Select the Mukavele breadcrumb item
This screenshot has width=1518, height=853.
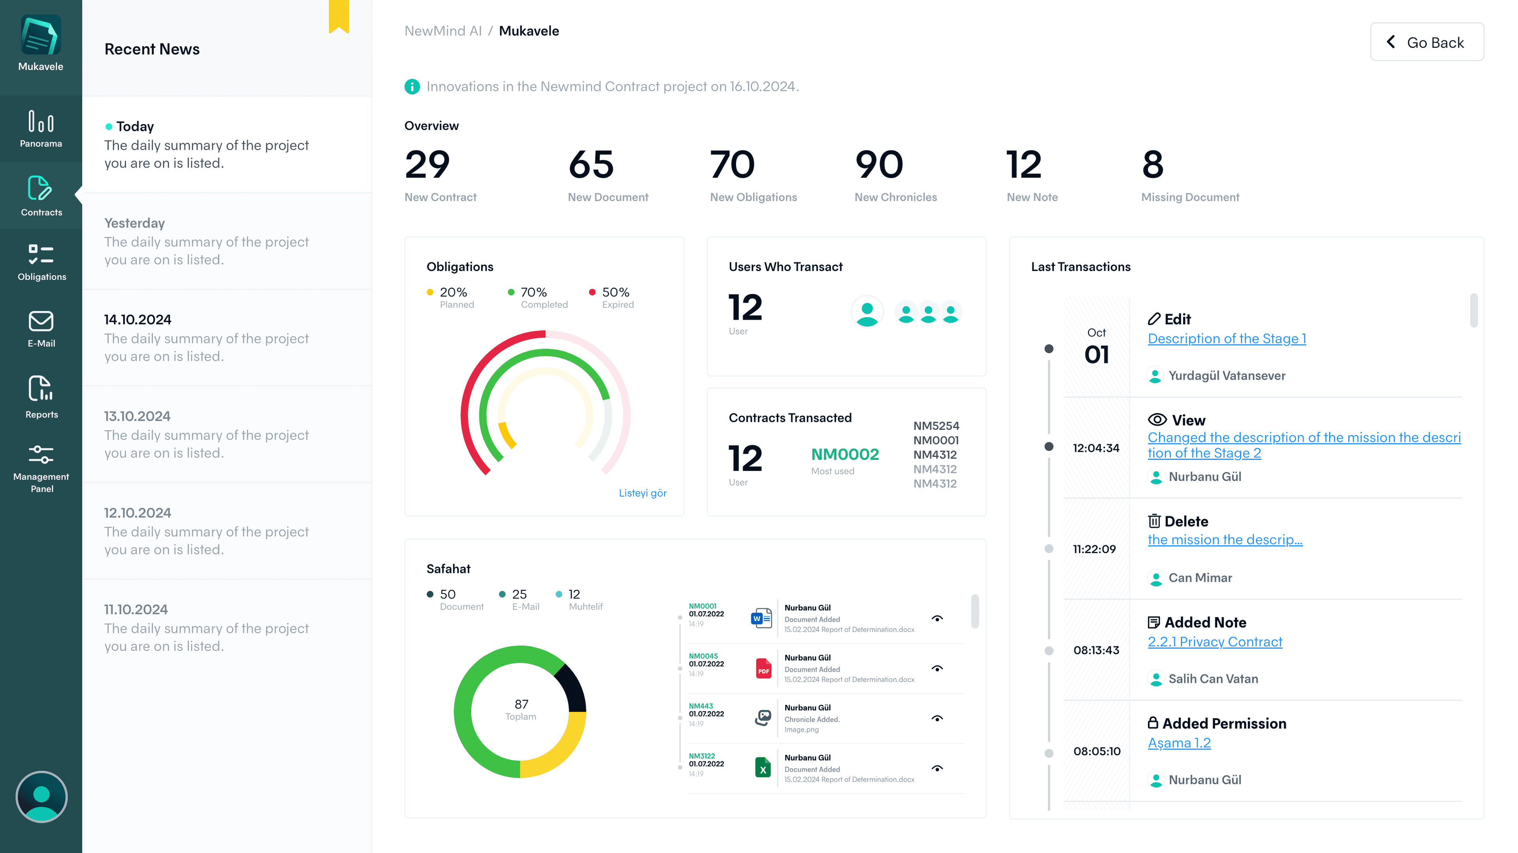[529, 31]
